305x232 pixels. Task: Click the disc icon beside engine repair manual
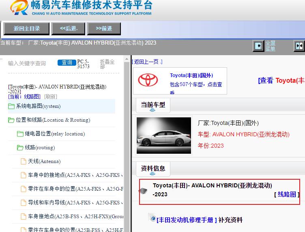point(152,218)
